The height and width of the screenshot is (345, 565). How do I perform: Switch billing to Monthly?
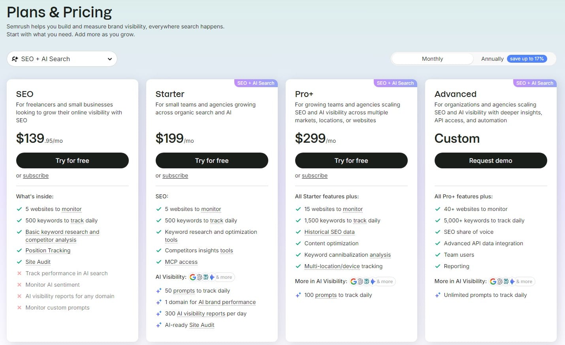432,59
